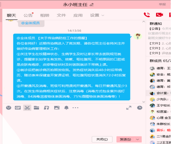Open the 公告 tab
This screenshot has height=144, width=171.
28,16
